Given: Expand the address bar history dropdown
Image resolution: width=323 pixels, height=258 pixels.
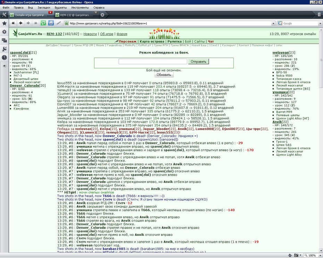Looking at the screenshot, I should (273, 24).
